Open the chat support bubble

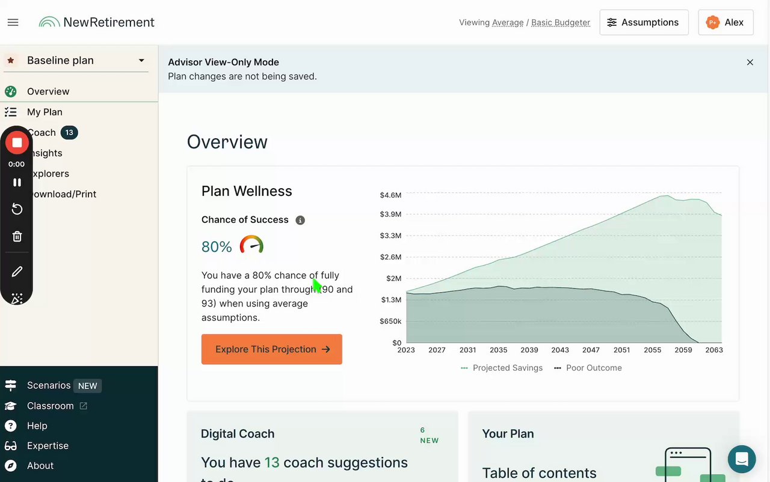tap(742, 460)
